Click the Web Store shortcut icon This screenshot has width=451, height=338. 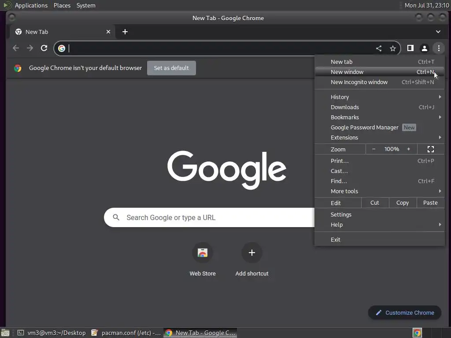click(203, 253)
